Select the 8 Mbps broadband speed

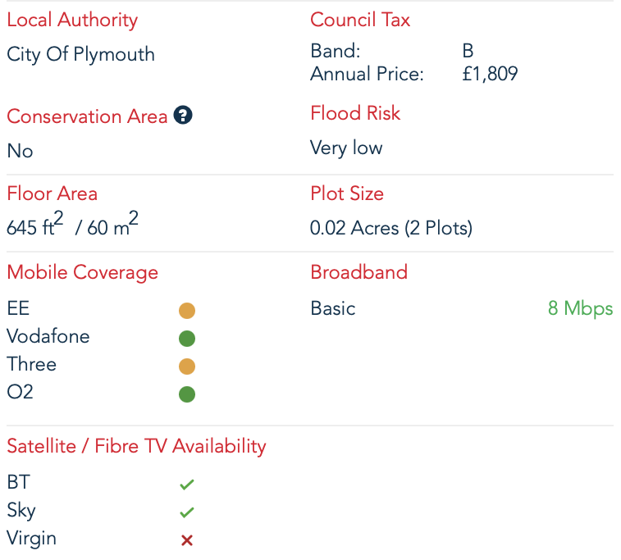[580, 308]
